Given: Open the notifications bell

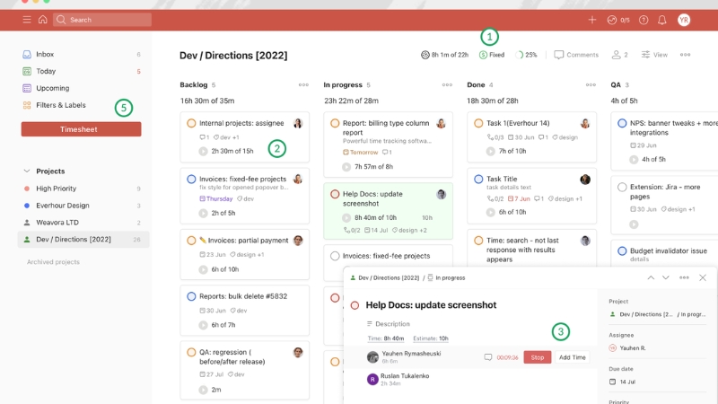Looking at the screenshot, I should (x=661, y=20).
